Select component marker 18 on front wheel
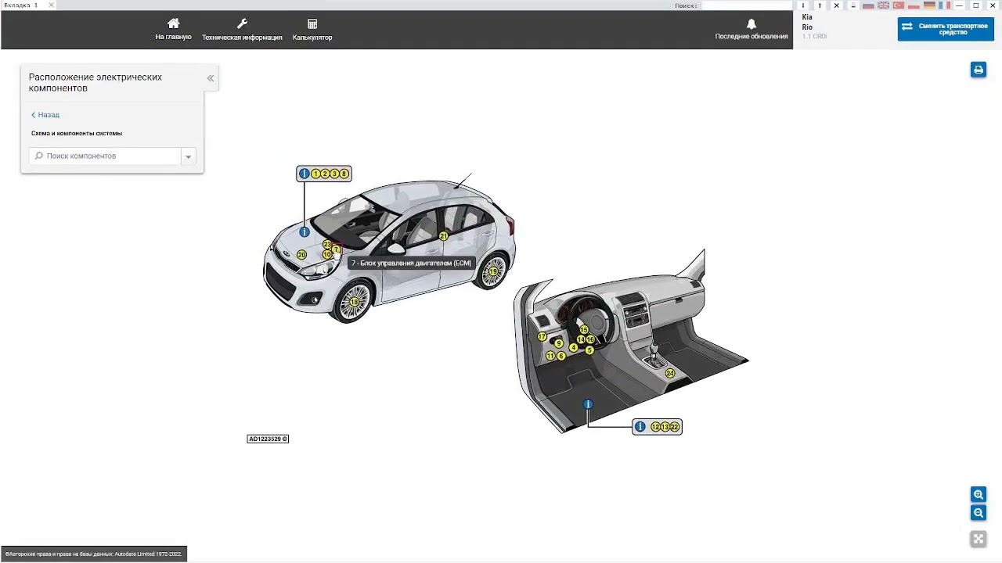Image resolution: width=1002 pixels, height=563 pixels. point(355,302)
